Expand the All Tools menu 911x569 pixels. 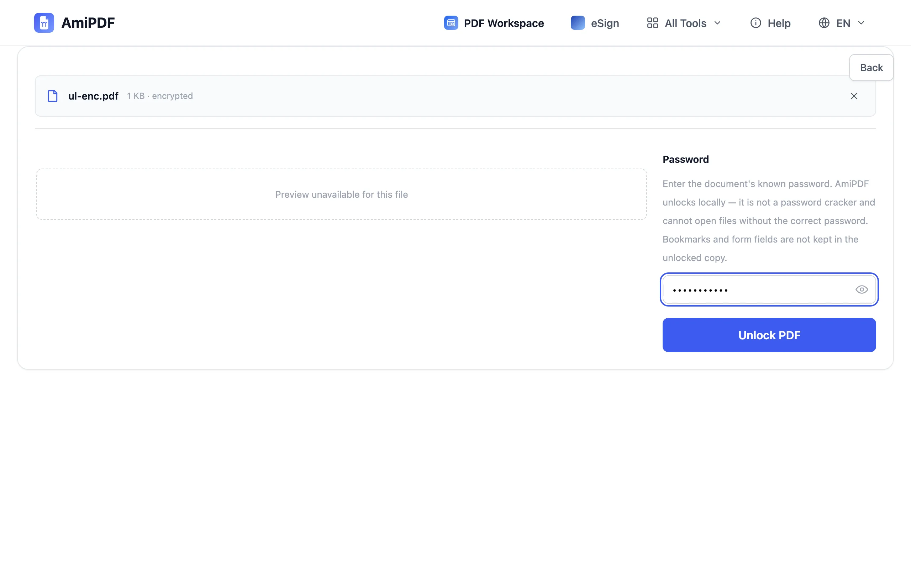click(x=684, y=23)
